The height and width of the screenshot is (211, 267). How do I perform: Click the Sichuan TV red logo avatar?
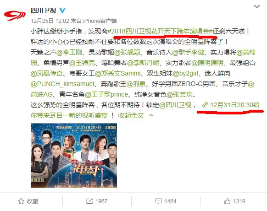(15, 16)
